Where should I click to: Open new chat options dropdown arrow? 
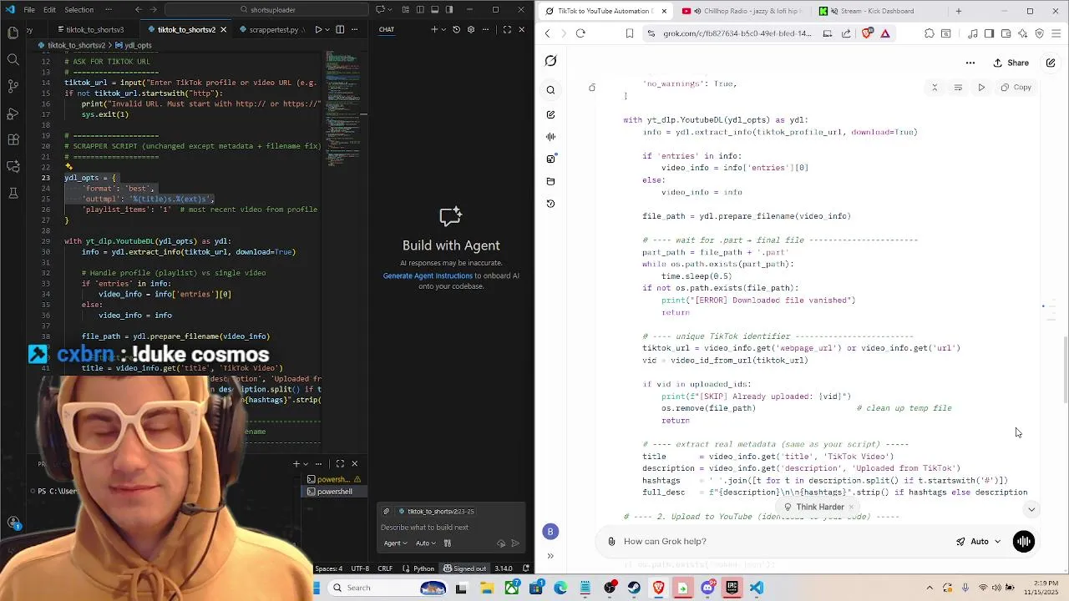click(x=443, y=29)
